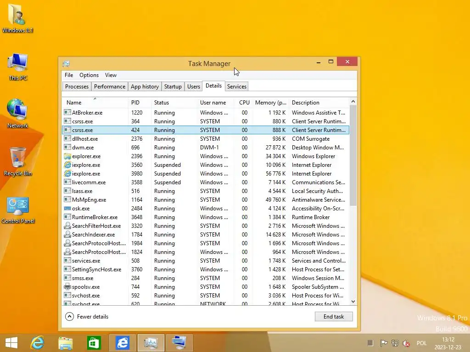The height and width of the screenshot is (352, 470).
Task: Click the process list scrollbar thumb
Action: point(353,156)
